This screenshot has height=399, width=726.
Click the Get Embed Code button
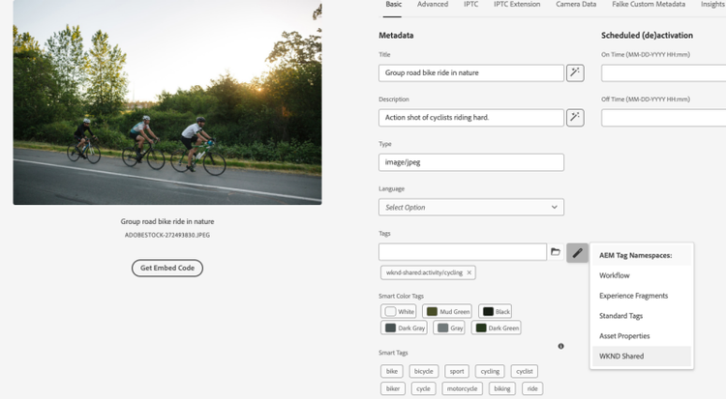[x=167, y=268]
